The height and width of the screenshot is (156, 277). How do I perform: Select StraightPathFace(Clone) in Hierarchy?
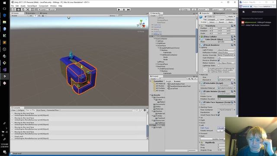[169, 48]
